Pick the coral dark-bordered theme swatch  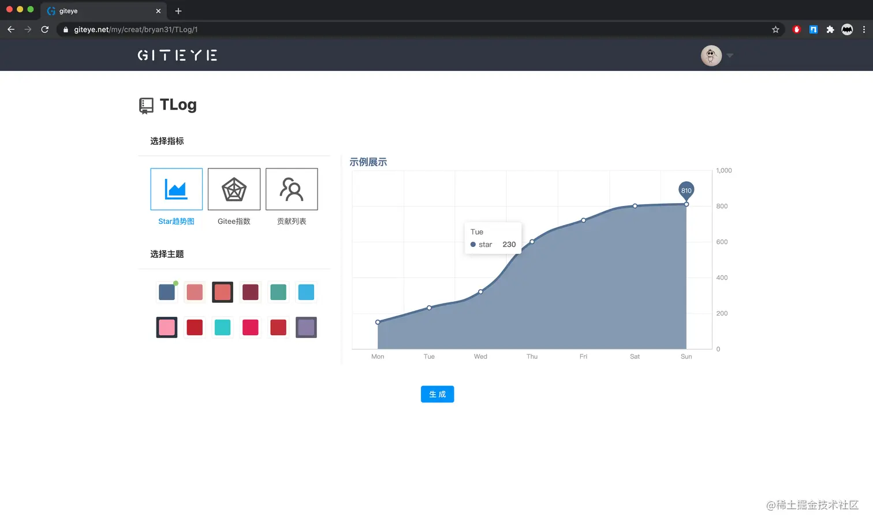(x=222, y=292)
